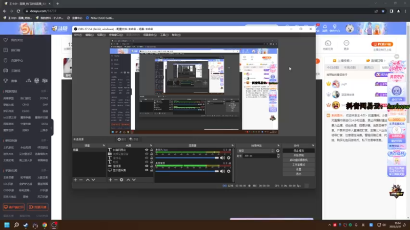Screen dimensions: 410x230
Task: Open Windows Start menu on taskbar
Action: click(7, 225)
